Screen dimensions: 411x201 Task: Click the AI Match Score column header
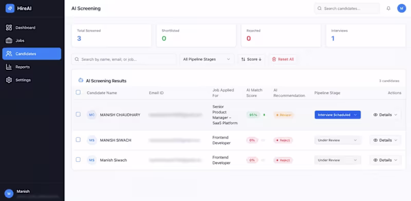[x=254, y=93]
